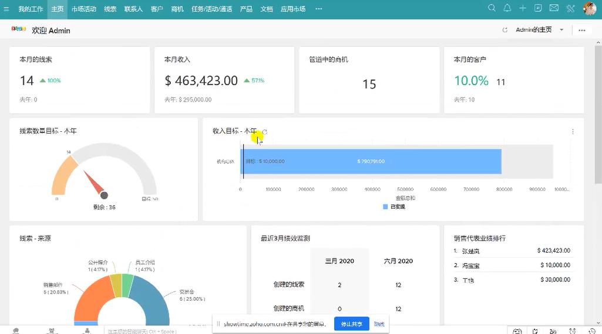Expand the Admin的主页 dropdown

(x=561, y=30)
